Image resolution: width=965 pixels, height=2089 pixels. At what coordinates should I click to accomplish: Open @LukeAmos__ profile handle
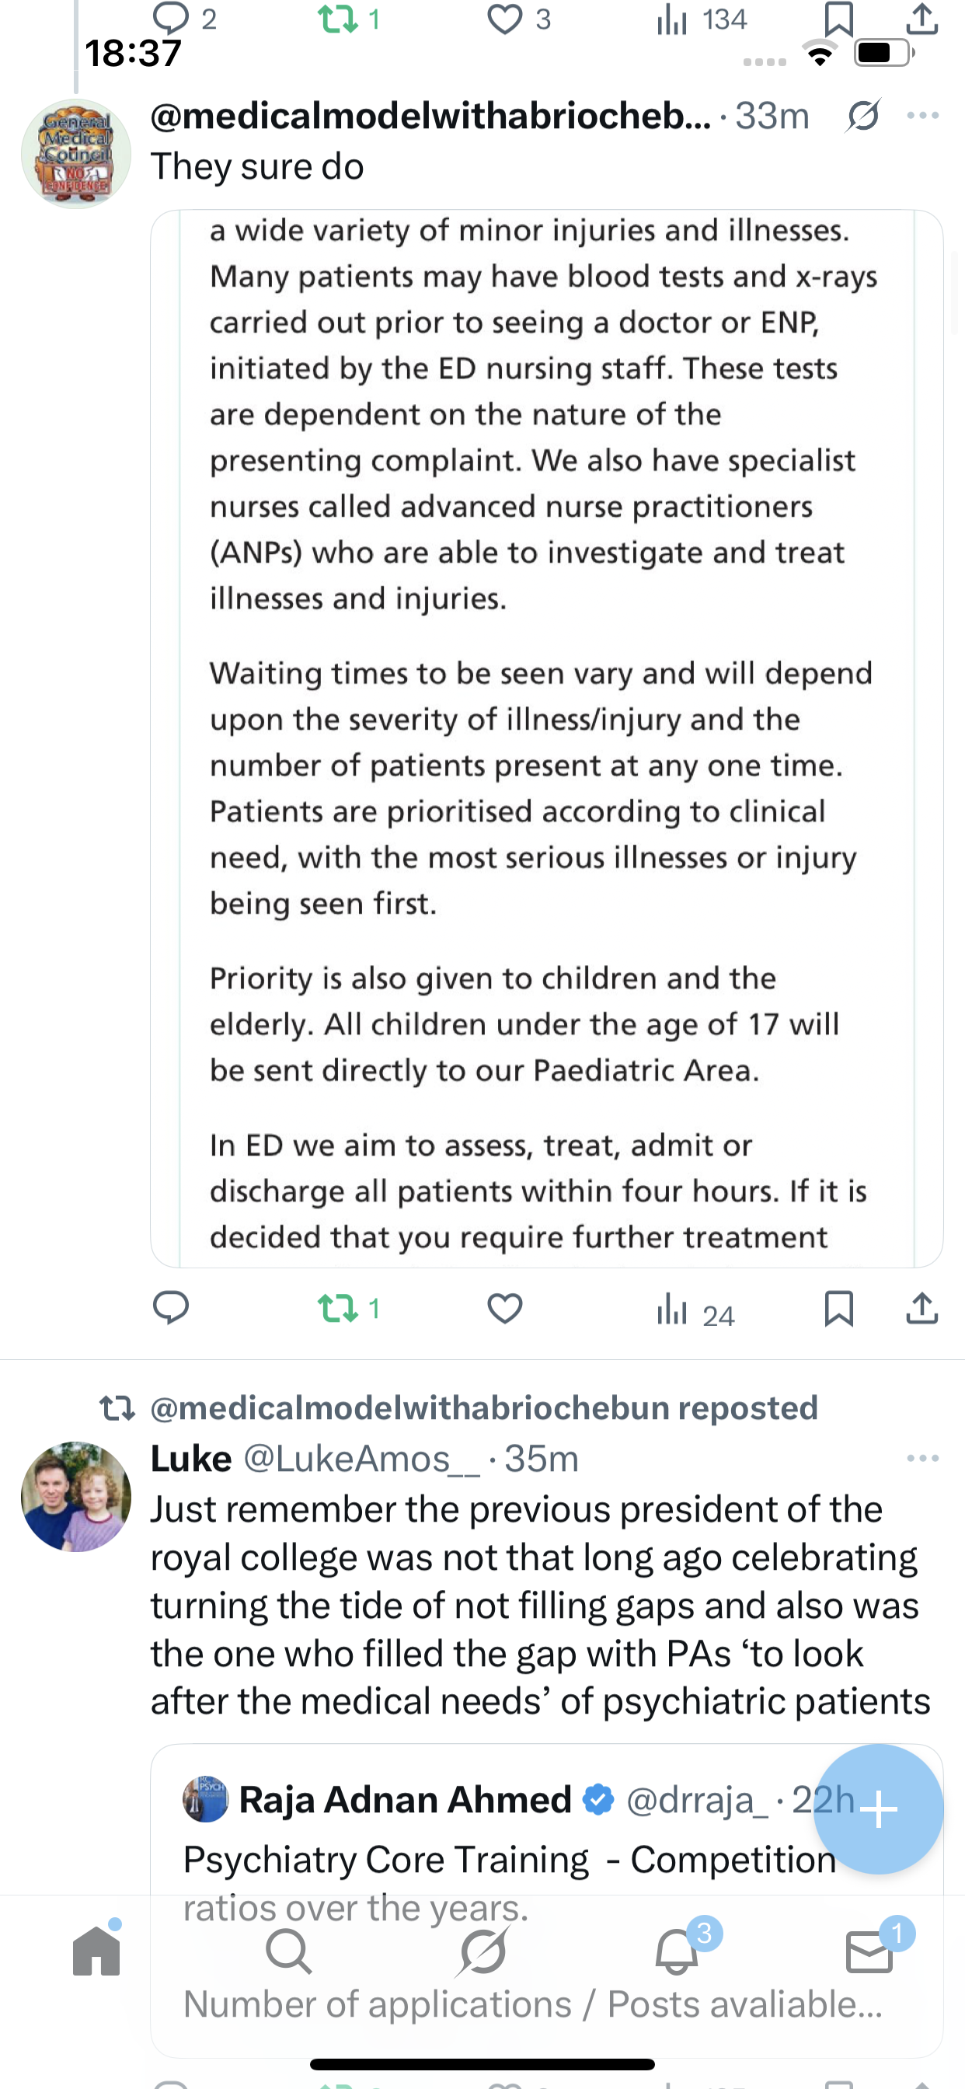pos(361,1459)
